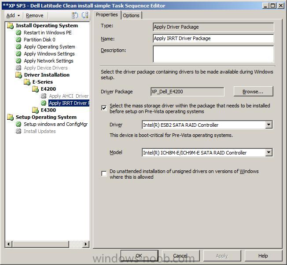Select Apply Network Settings step
This screenshot has width=287, height=265.
coord(48,61)
